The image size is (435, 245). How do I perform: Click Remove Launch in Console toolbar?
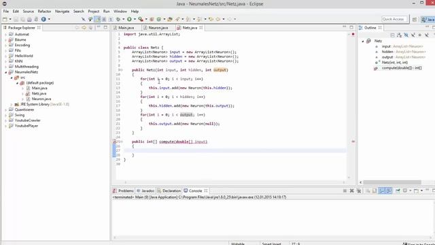(x=352, y=191)
